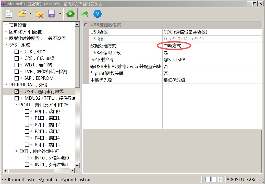Enable the WDT 看门狗 checkbox
The height and width of the screenshot is (184, 265).
click(x=16, y=65)
